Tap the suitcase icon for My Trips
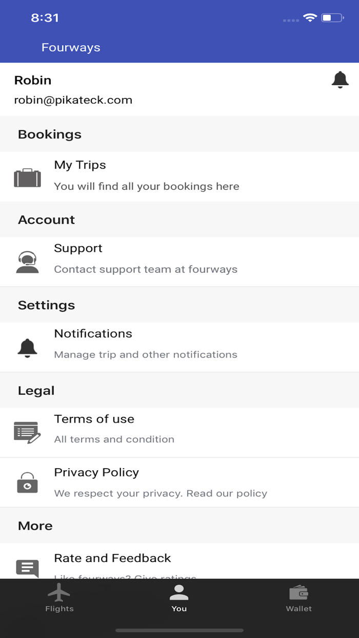Screen dimensions: 359x638 tap(27, 177)
